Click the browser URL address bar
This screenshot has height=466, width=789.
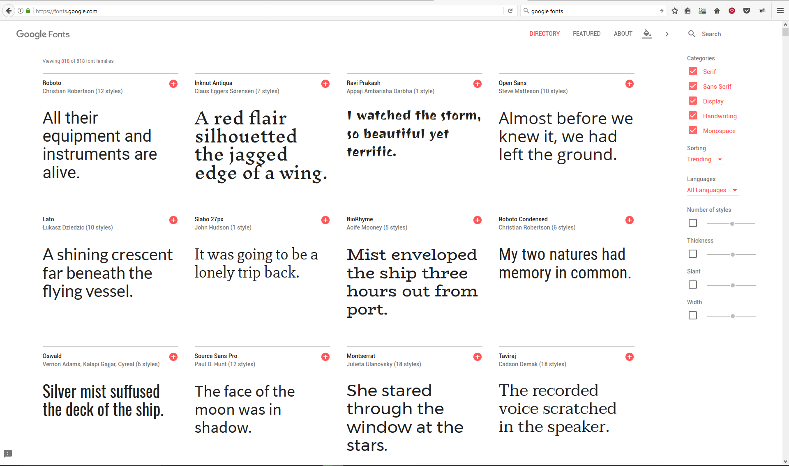tap(267, 11)
